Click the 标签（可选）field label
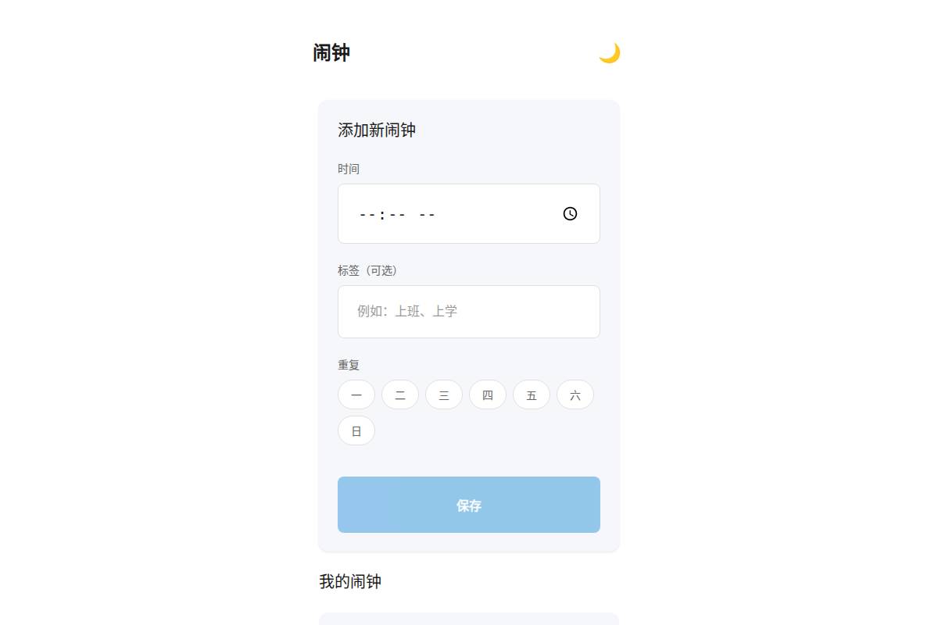 click(367, 270)
